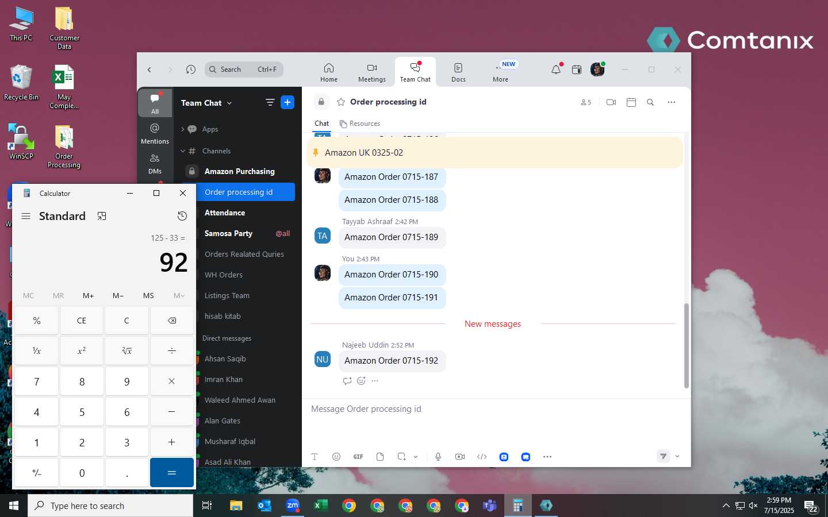Open the Team Chat dropdown header
The width and height of the screenshot is (828, 517).
click(206, 103)
